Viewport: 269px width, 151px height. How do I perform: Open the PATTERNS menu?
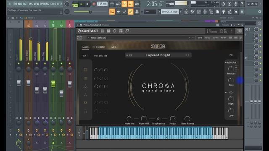(28, 4)
